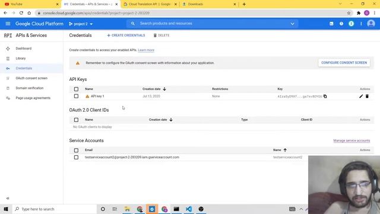Open a new browser tab

[x=244, y=4]
